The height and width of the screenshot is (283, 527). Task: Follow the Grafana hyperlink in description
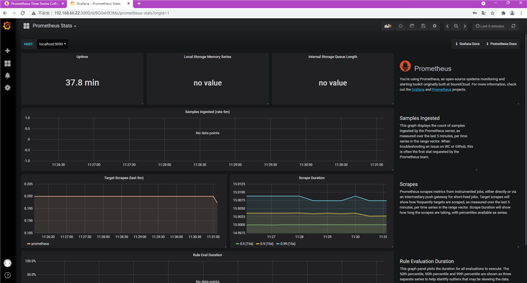click(418, 90)
